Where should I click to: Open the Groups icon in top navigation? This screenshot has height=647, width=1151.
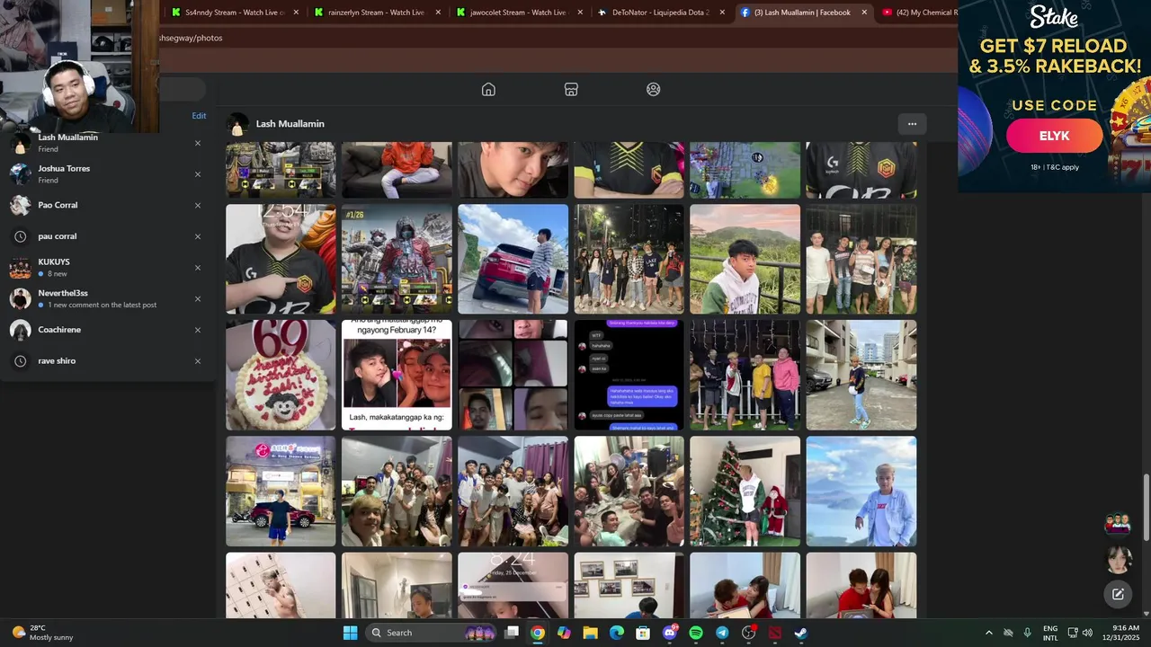654,89
